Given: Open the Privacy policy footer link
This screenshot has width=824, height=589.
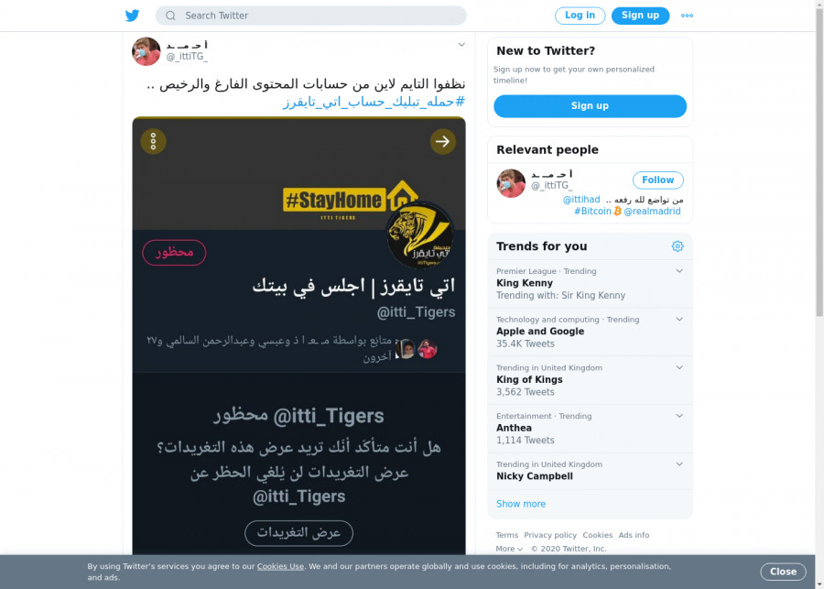Looking at the screenshot, I should click(550, 535).
